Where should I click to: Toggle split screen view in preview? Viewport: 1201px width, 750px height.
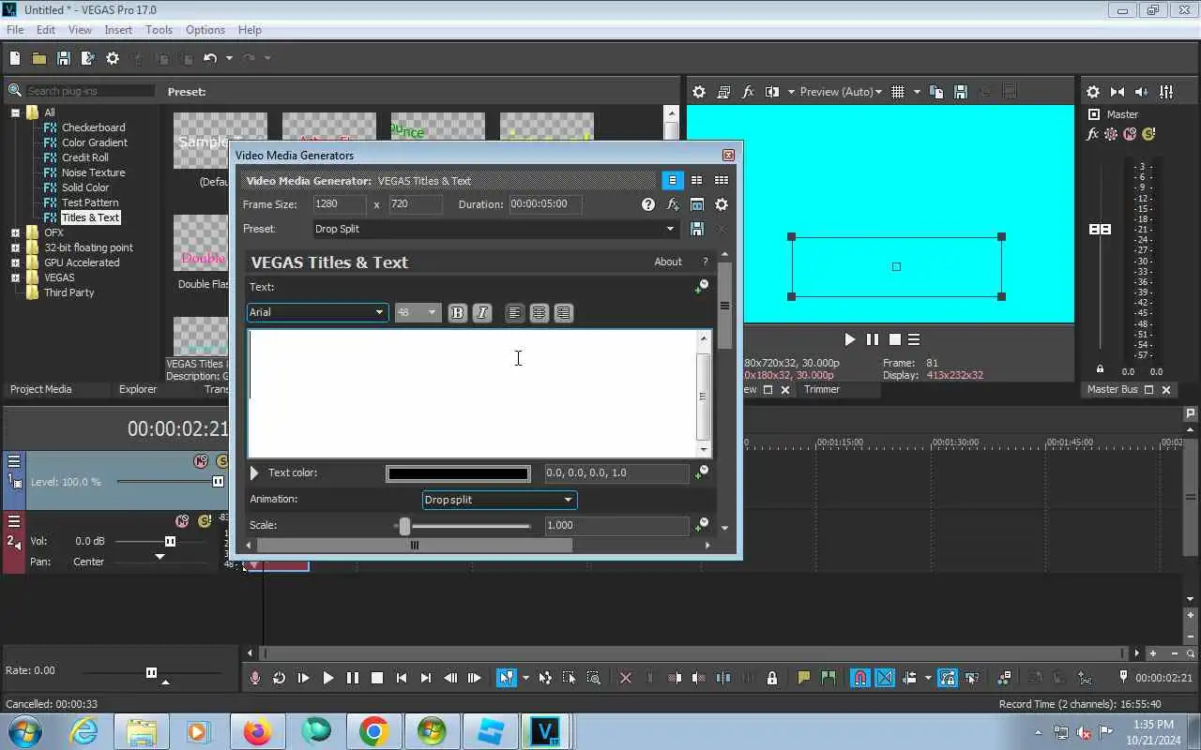pyautogui.click(x=772, y=92)
